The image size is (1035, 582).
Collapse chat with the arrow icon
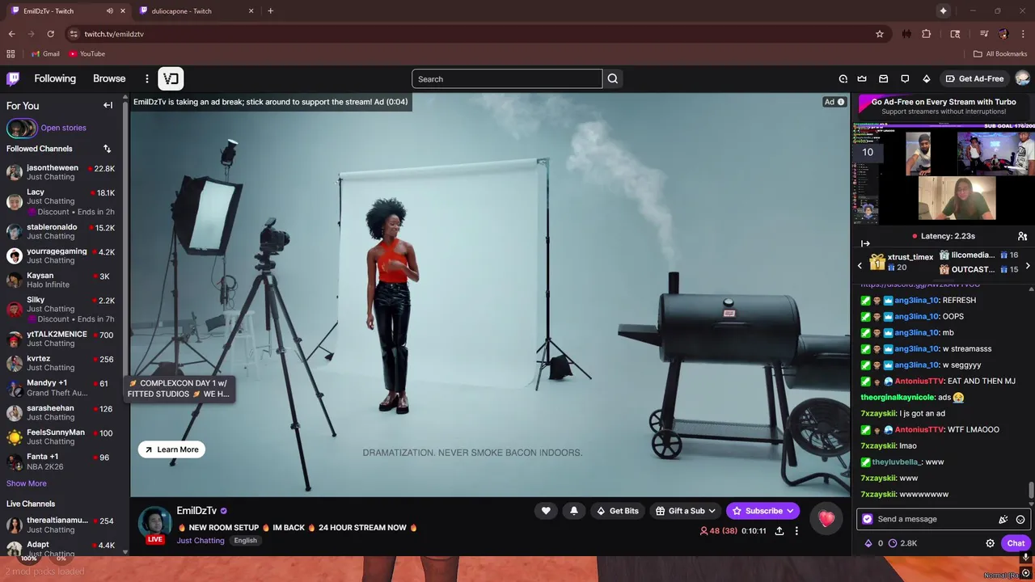pos(865,243)
